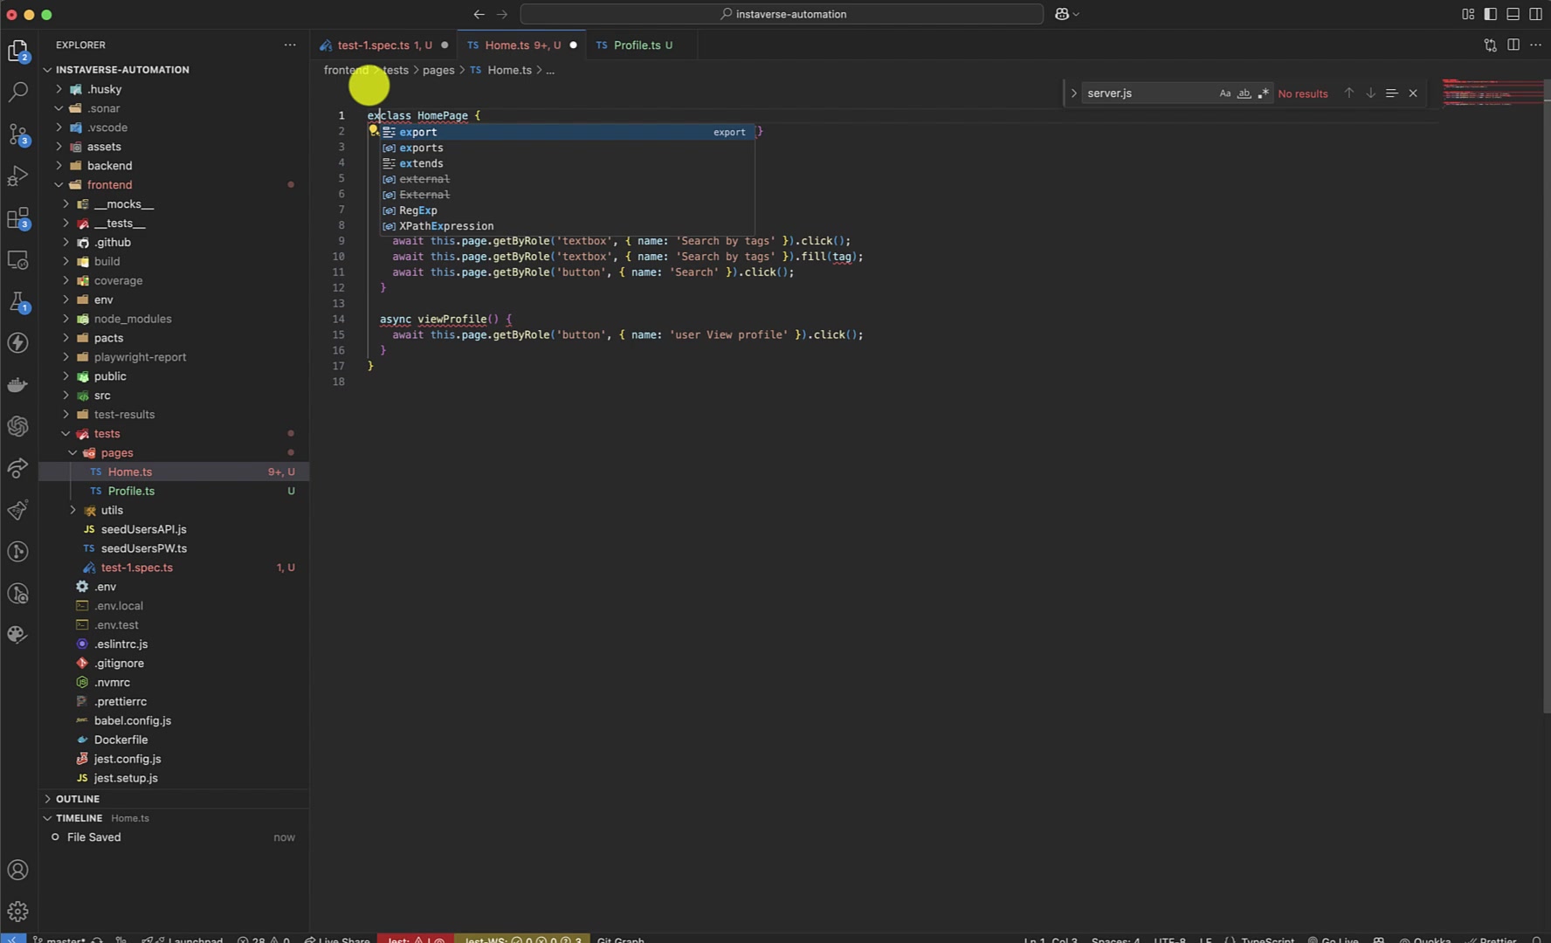Select the 'File Saved' timeline entry
This screenshot has width=1551, height=943.
pyautogui.click(x=174, y=837)
